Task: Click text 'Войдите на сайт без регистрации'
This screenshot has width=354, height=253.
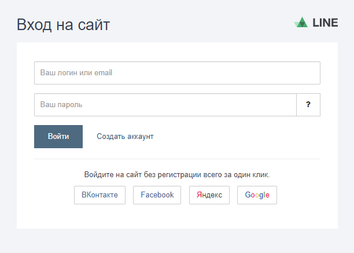Action: [x=142, y=175]
